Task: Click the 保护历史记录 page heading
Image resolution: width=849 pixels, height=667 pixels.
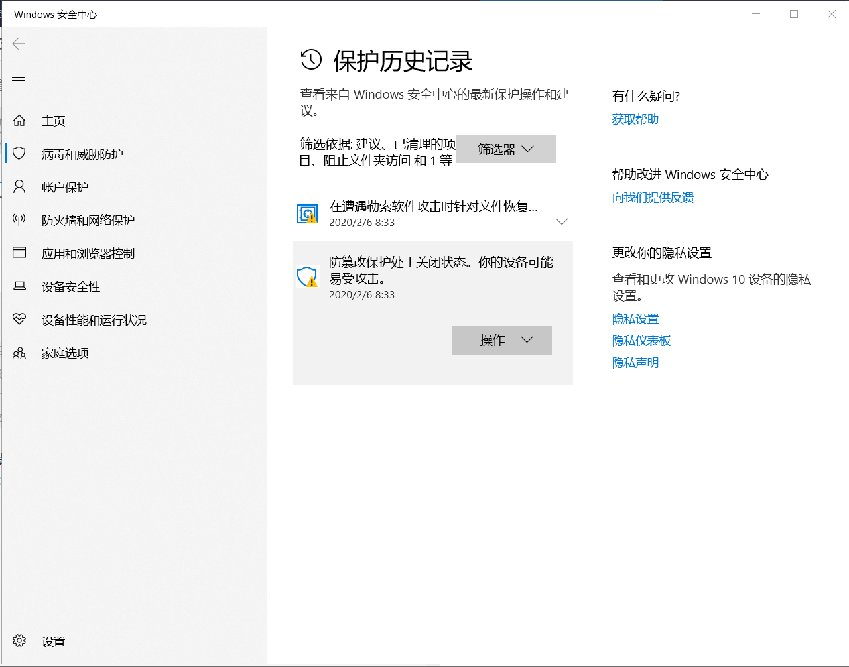Action: coord(403,61)
